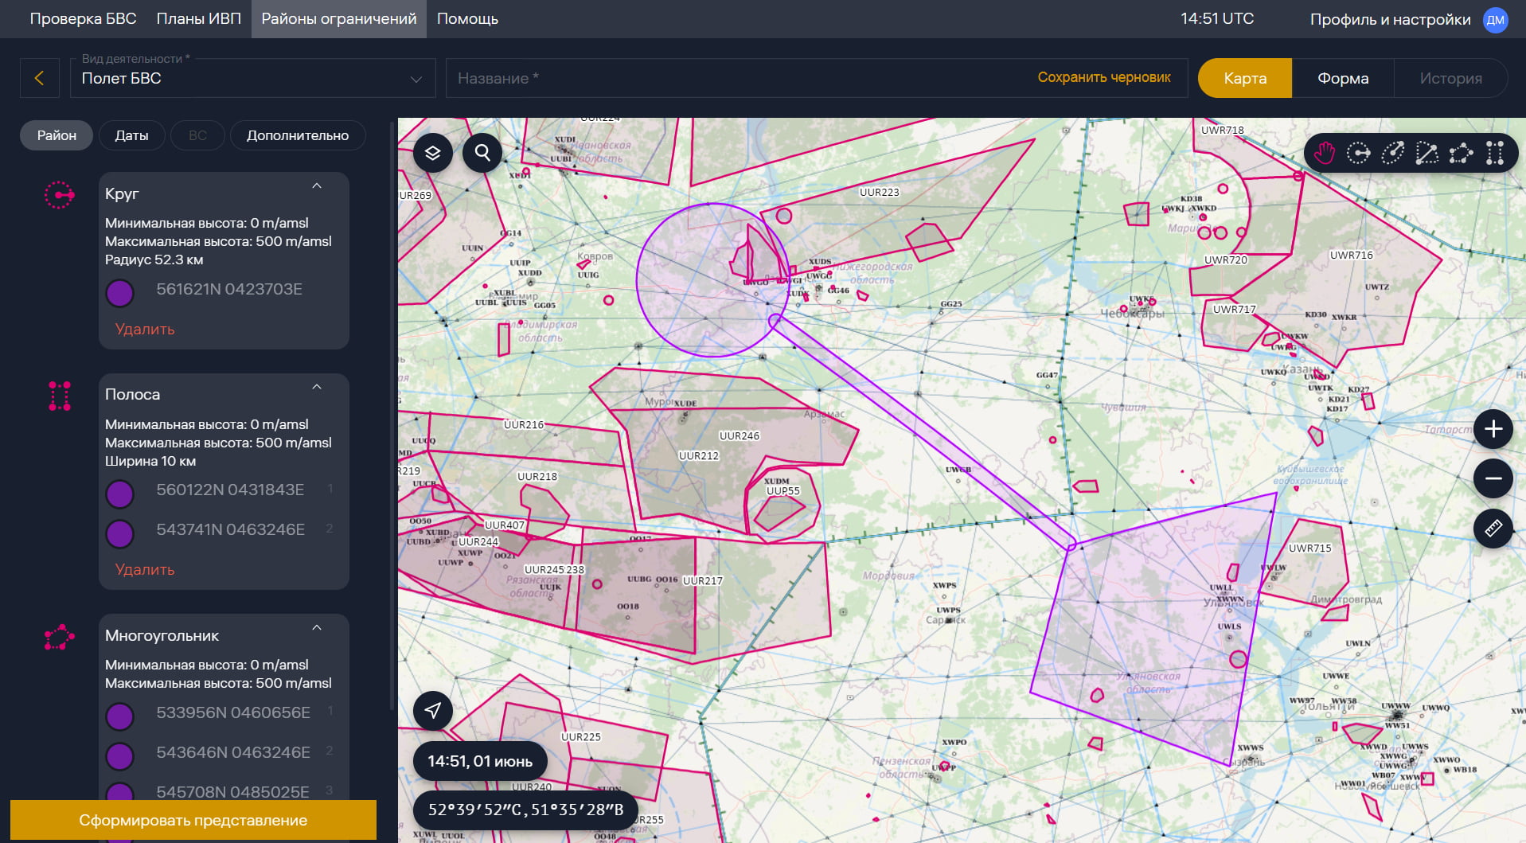Select the Даты step chip

[x=131, y=135]
